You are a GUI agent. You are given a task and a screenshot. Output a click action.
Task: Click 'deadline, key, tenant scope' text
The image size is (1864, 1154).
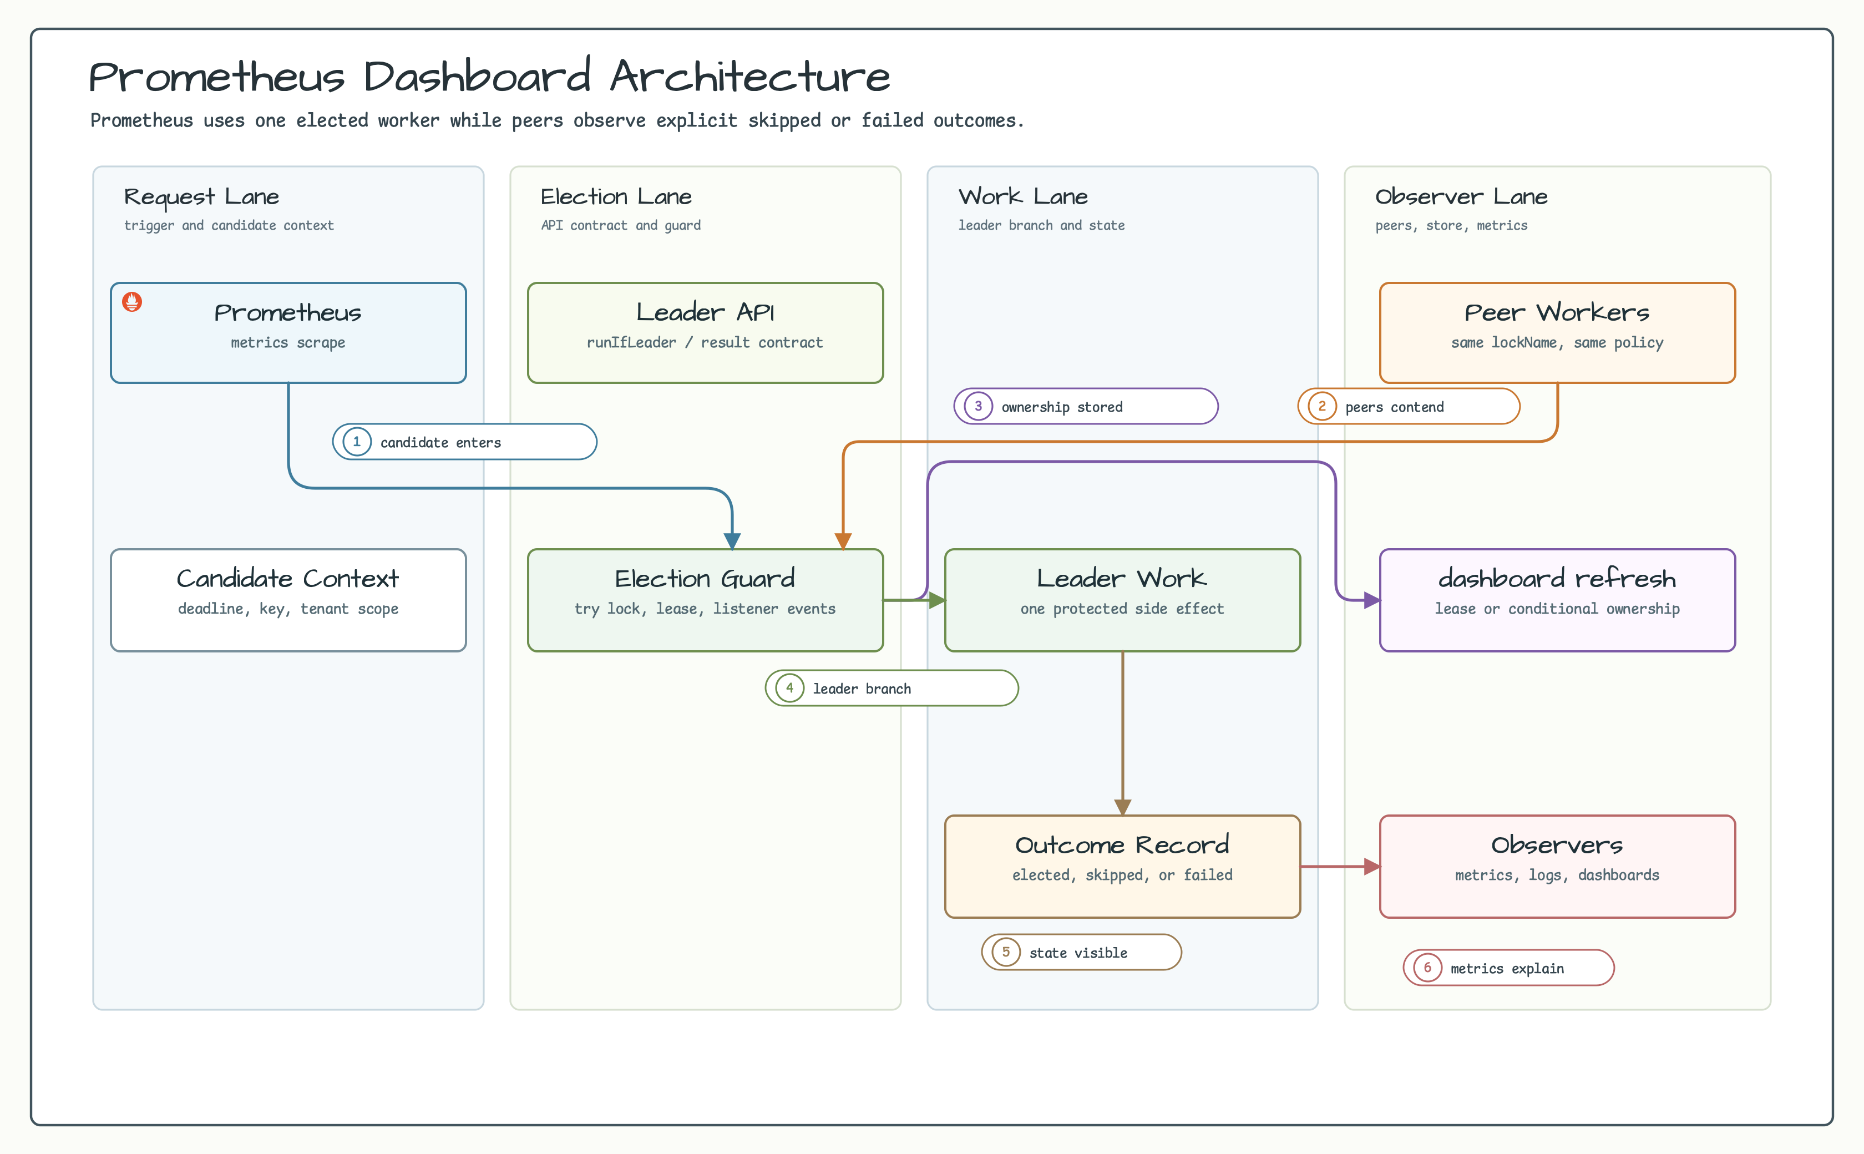pos(288,609)
